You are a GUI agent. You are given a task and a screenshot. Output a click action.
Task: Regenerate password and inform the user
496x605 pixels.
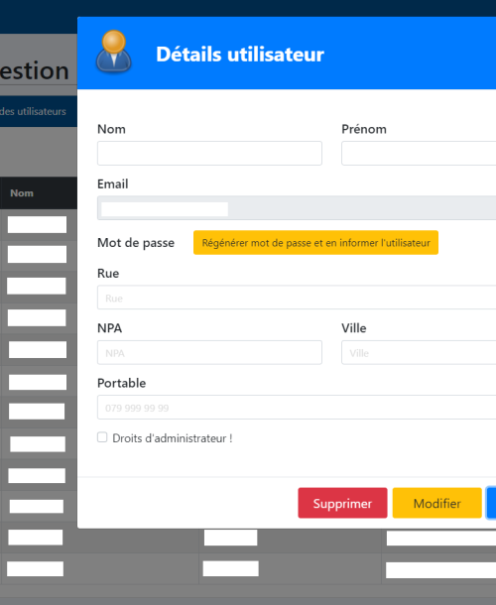(x=315, y=243)
